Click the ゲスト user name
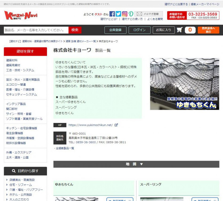This screenshot has width=223, height=201. pyautogui.click(x=99, y=14)
